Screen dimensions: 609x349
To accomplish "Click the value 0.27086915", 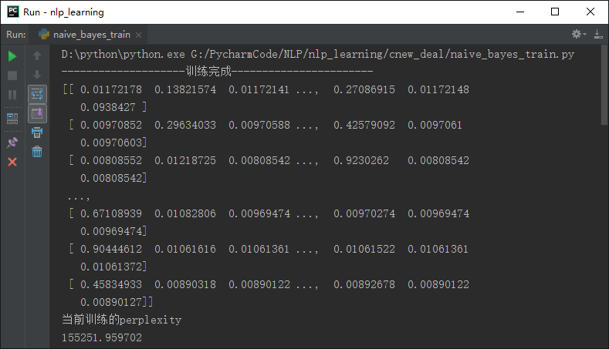I will click(x=364, y=89).
